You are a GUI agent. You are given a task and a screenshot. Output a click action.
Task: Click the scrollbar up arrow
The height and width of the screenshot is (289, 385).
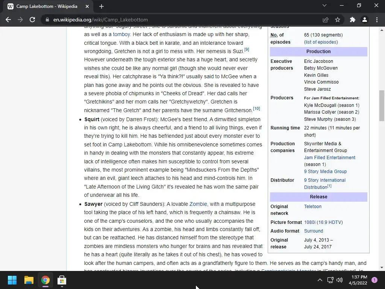pyautogui.click(x=382, y=30)
